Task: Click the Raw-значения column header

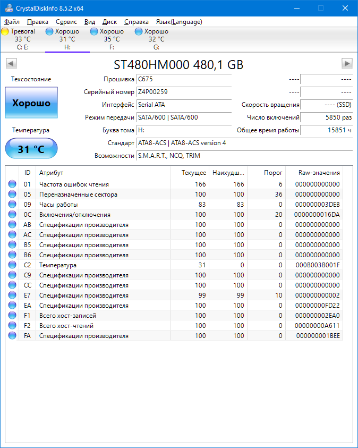Action: [x=314, y=173]
